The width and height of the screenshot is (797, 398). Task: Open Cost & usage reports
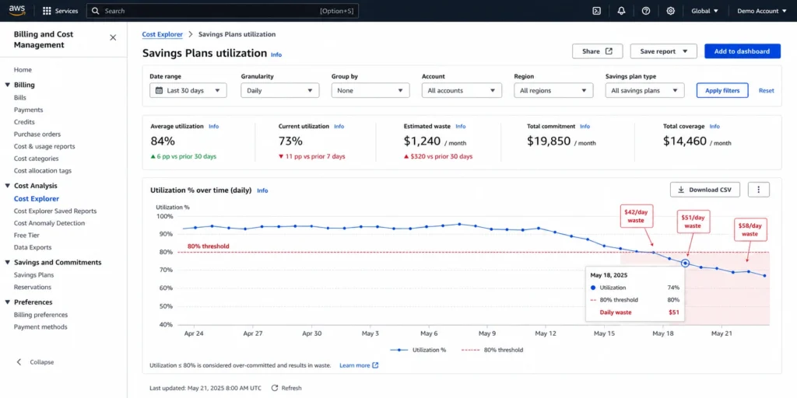[44, 146]
